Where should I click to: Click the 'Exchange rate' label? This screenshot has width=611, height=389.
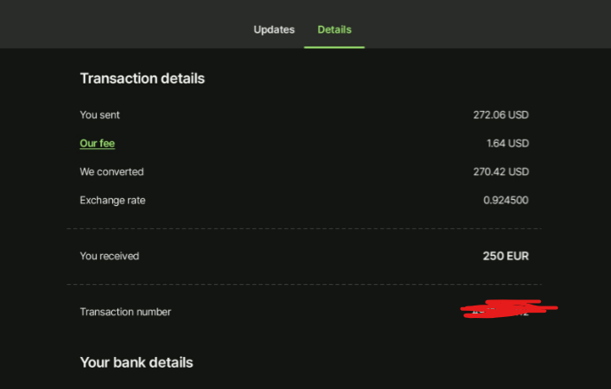pyautogui.click(x=113, y=200)
